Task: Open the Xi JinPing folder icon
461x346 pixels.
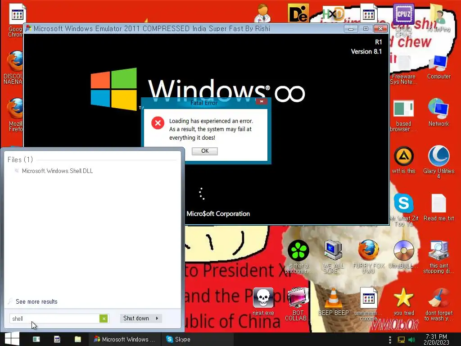Action: tap(438, 18)
